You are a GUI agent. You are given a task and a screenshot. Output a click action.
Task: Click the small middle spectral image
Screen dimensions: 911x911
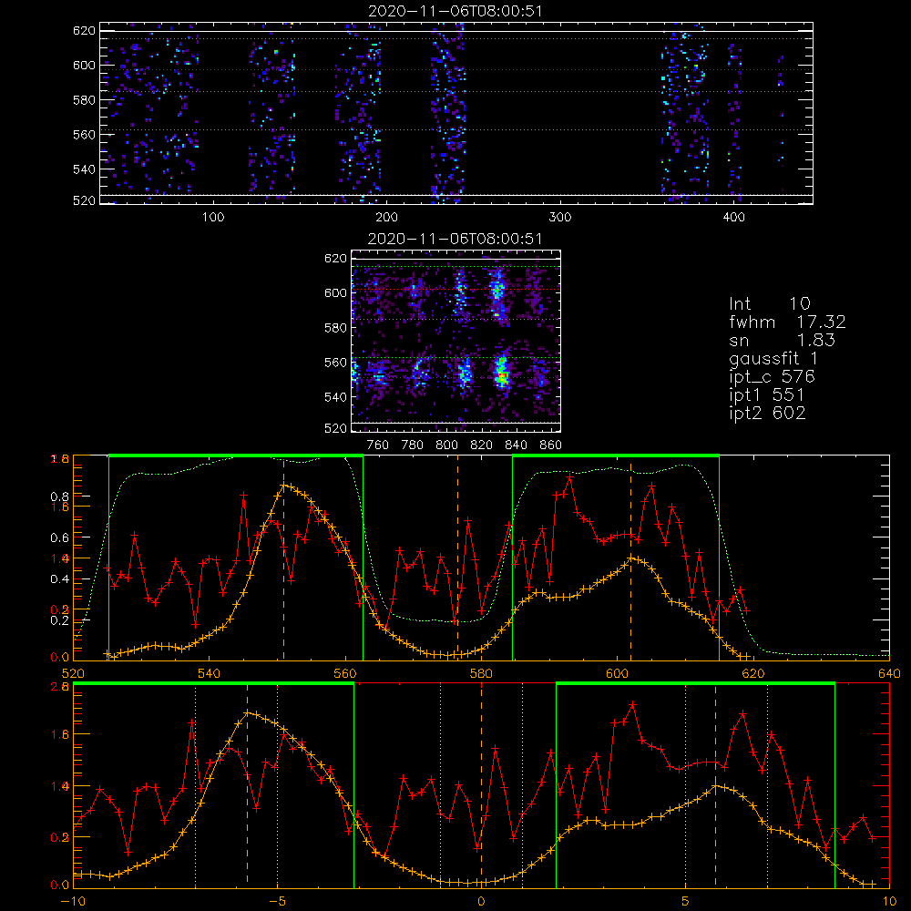pos(456,341)
